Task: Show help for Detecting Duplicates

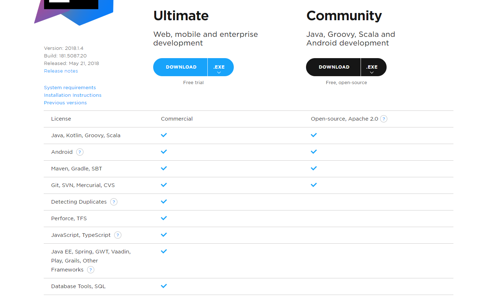Action: click(114, 202)
